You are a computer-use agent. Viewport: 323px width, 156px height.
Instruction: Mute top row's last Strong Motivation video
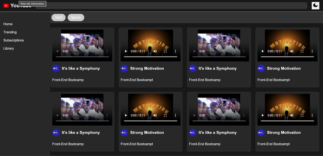[x=292, y=51]
